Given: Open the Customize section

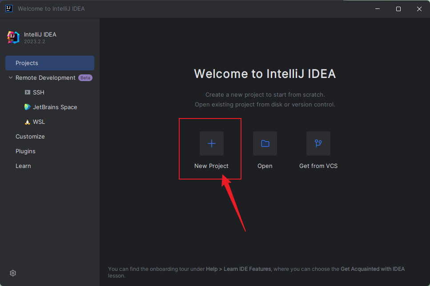Looking at the screenshot, I should pos(30,137).
